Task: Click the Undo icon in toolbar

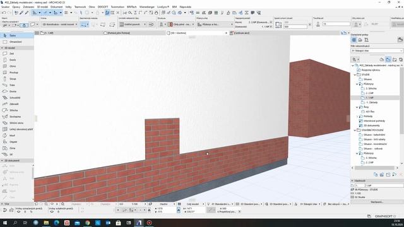Action: [4, 13]
